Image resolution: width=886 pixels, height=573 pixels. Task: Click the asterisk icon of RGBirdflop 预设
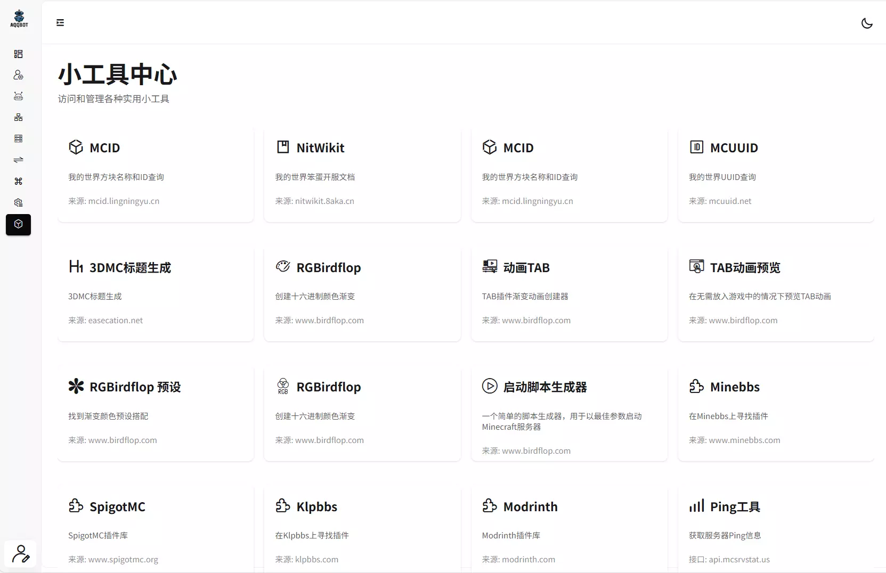click(76, 386)
